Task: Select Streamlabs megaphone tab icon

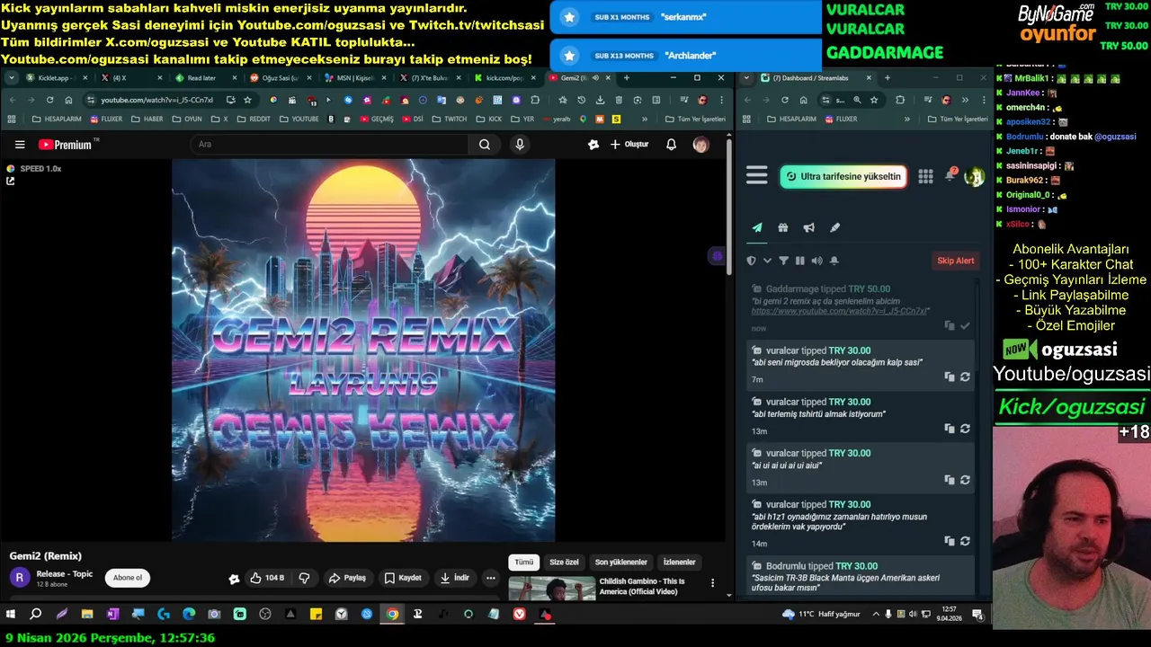Action: click(808, 227)
